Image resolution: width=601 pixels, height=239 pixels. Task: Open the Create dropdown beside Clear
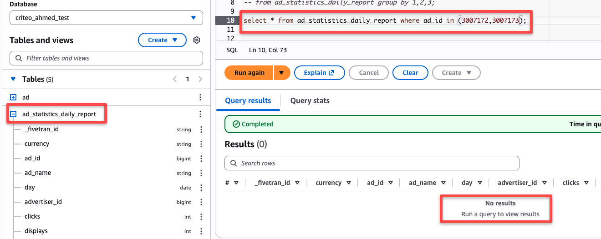pyautogui.click(x=456, y=73)
